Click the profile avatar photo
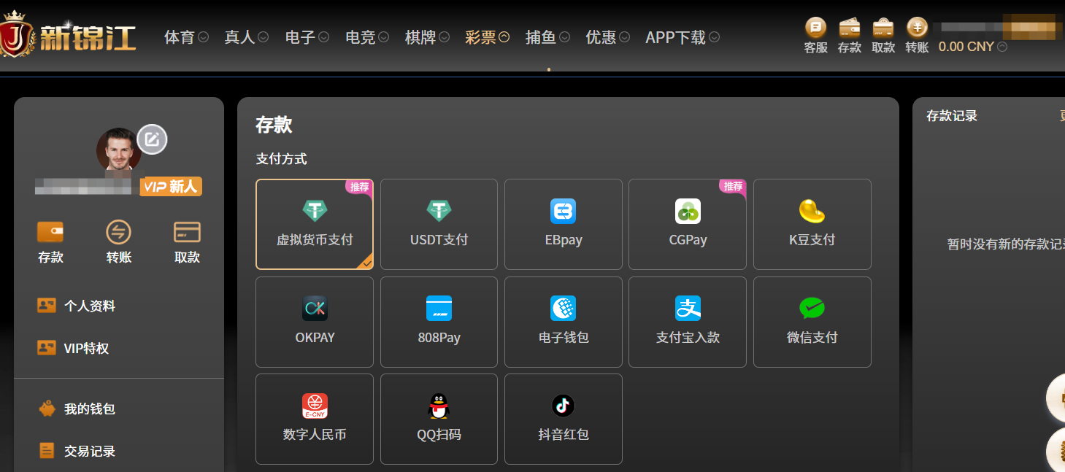The image size is (1065, 472). pyautogui.click(x=119, y=150)
